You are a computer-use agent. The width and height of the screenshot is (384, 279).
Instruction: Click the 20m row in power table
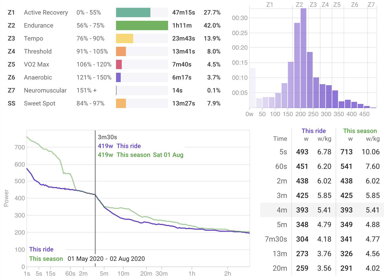click(322, 268)
